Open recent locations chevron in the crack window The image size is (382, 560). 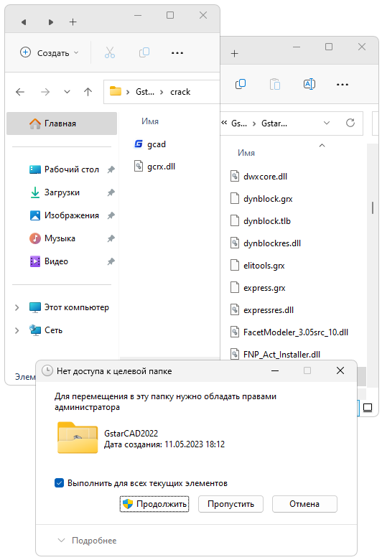(x=67, y=92)
